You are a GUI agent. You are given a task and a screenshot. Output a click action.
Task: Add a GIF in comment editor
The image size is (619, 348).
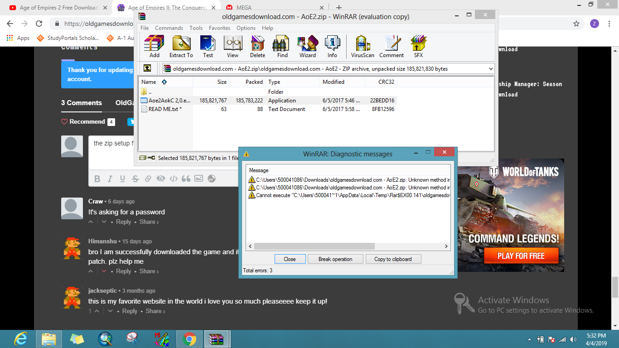(x=211, y=179)
